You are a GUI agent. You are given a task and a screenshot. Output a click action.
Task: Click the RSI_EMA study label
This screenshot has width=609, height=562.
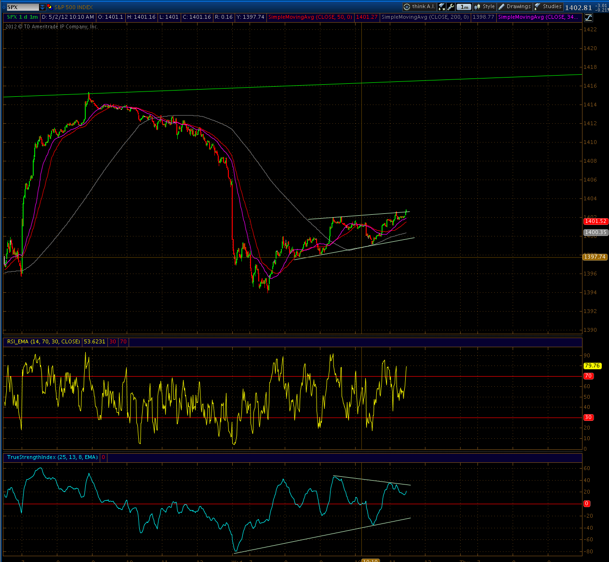(x=43, y=341)
